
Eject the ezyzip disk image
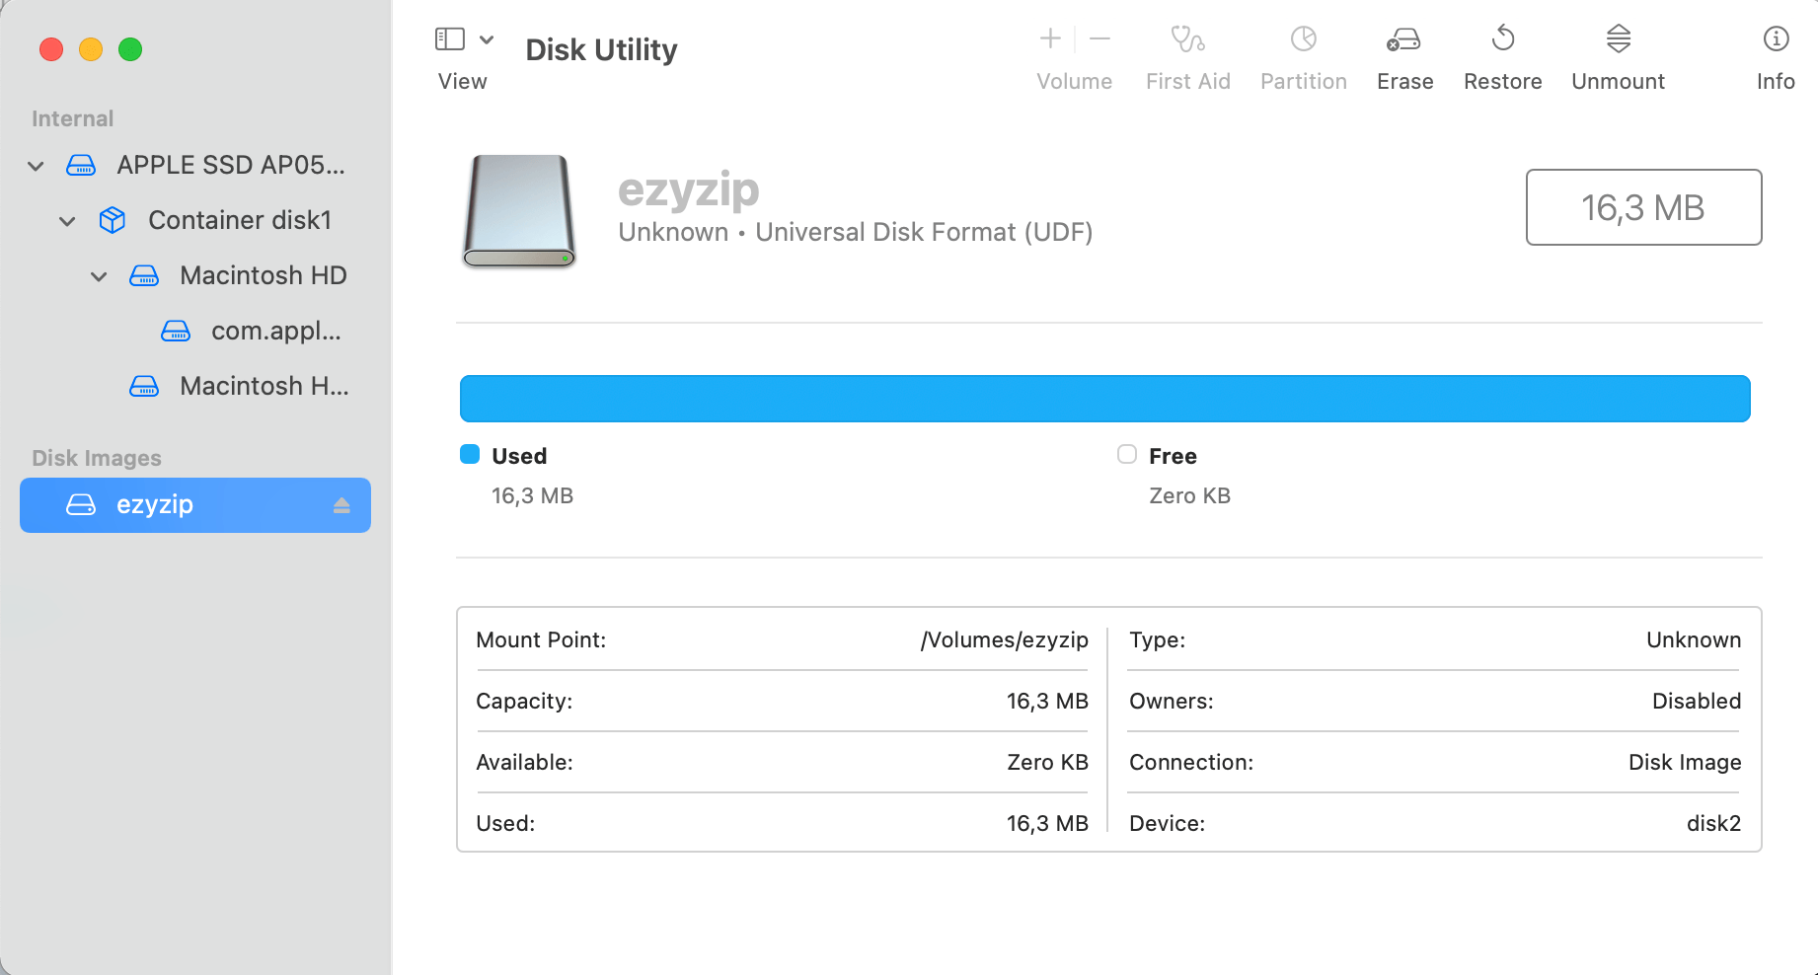point(342,504)
